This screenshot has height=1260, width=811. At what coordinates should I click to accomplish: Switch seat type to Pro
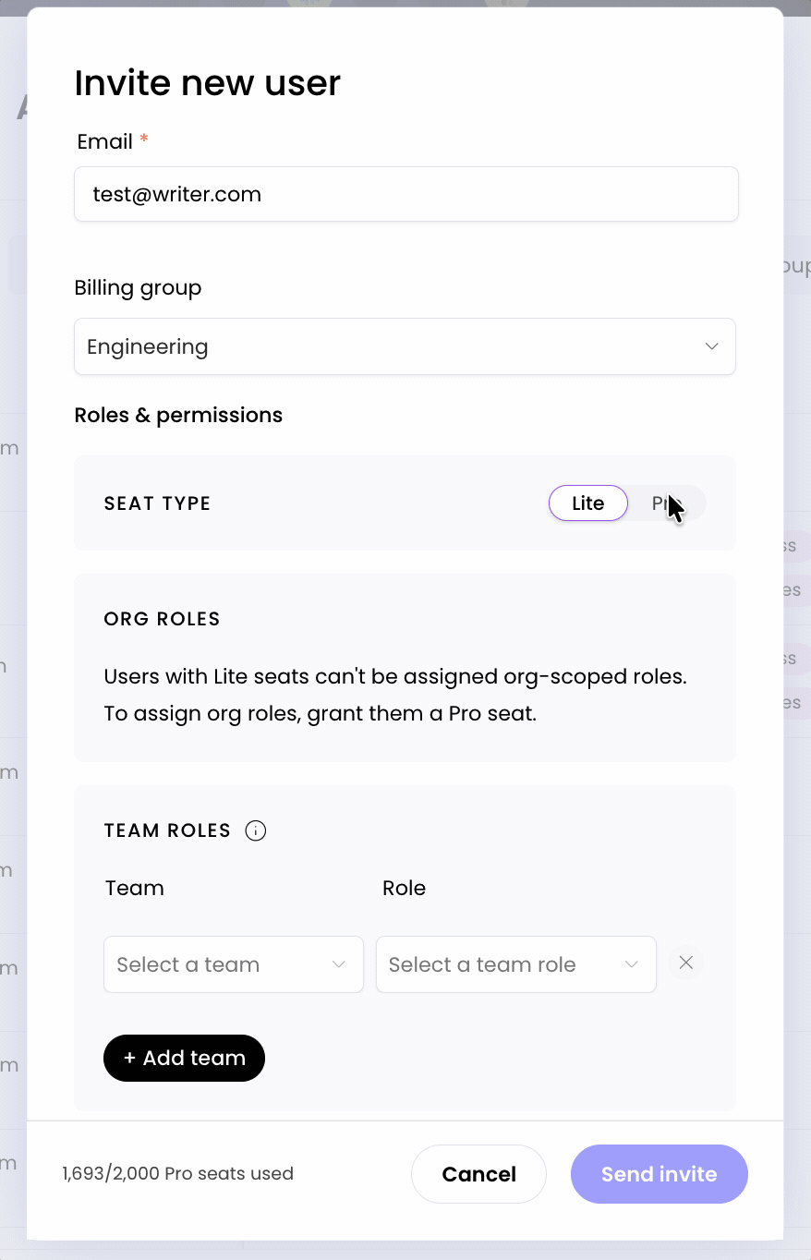pos(666,503)
